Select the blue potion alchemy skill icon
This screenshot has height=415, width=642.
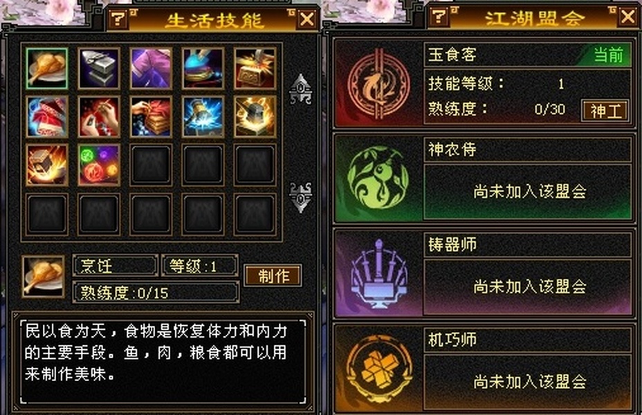pos(203,68)
